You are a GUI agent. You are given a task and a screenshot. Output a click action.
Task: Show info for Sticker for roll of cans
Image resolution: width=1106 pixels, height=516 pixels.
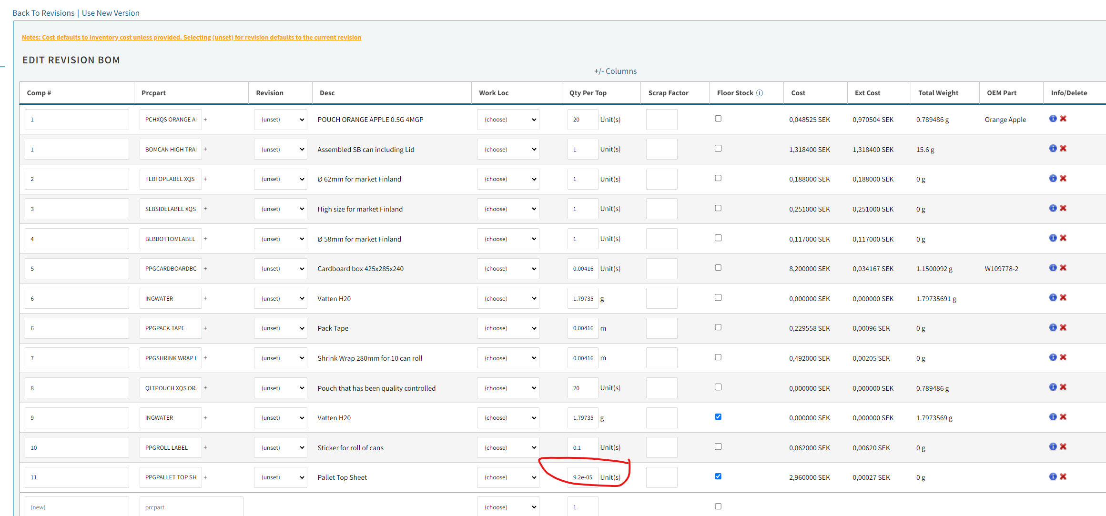coord(1053,446)
